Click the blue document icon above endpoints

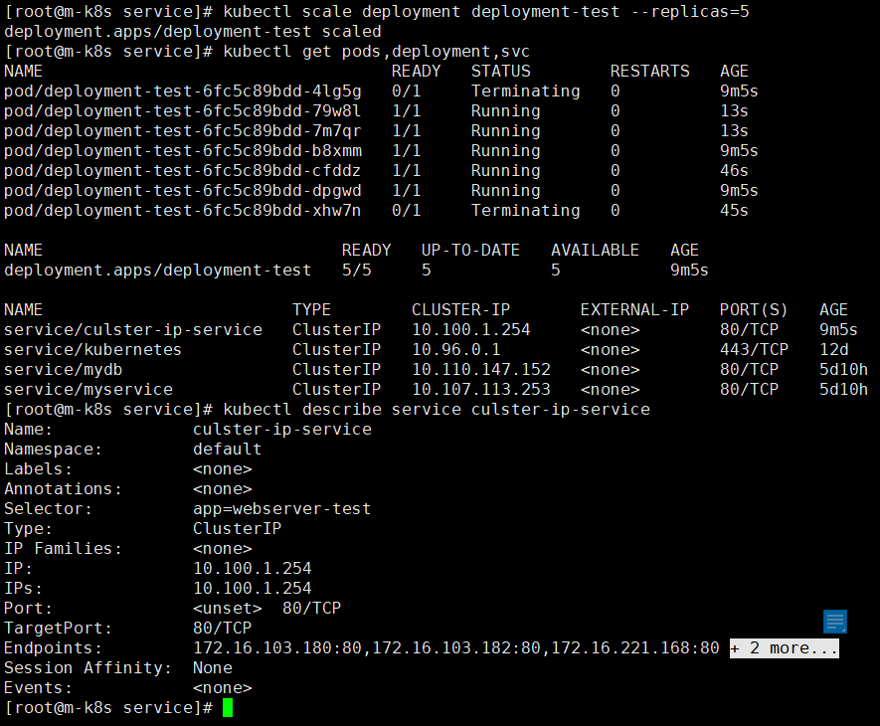point(834,622)
